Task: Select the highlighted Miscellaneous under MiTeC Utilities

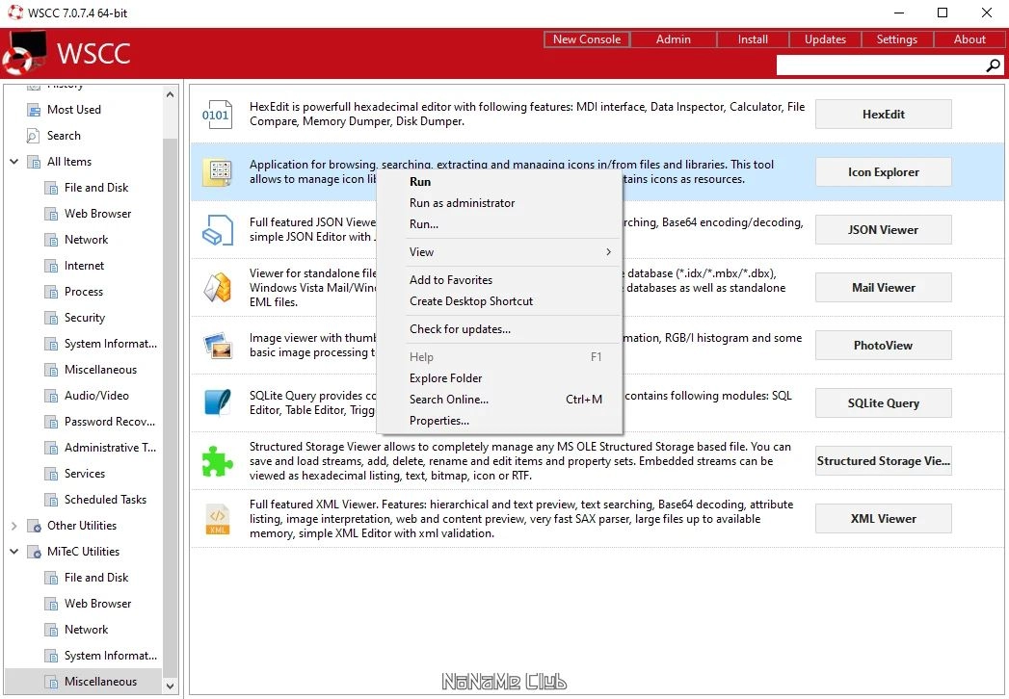Action: point(100,682)
